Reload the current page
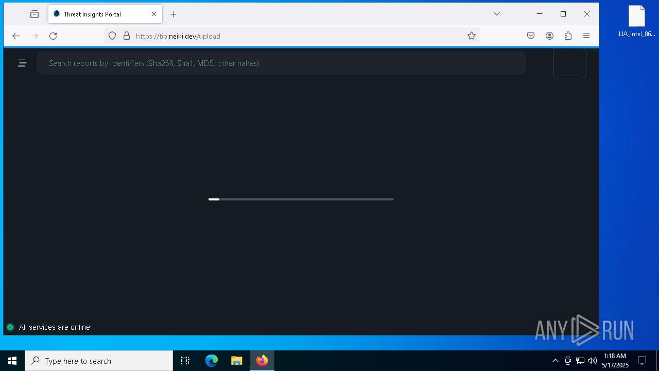 pyautogui.click(x=53, y=36)
